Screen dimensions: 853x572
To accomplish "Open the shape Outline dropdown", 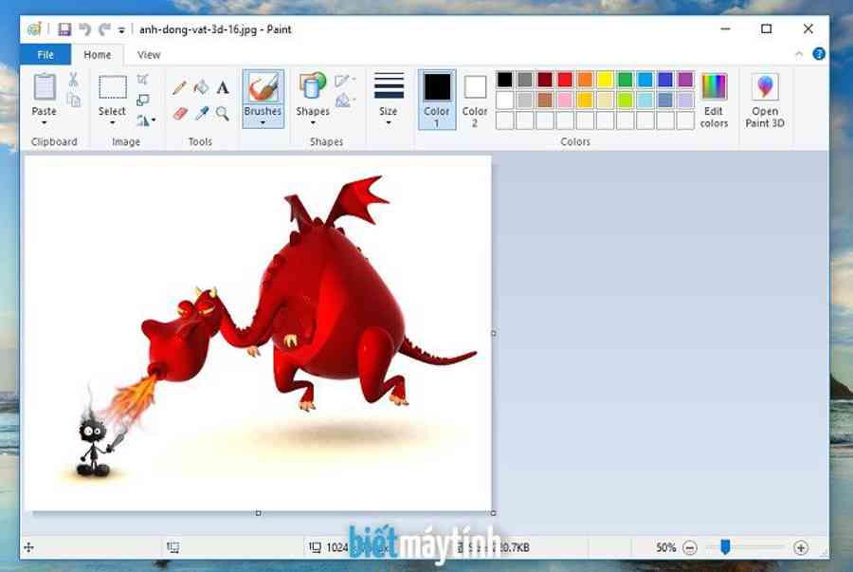I will [345, 81].
